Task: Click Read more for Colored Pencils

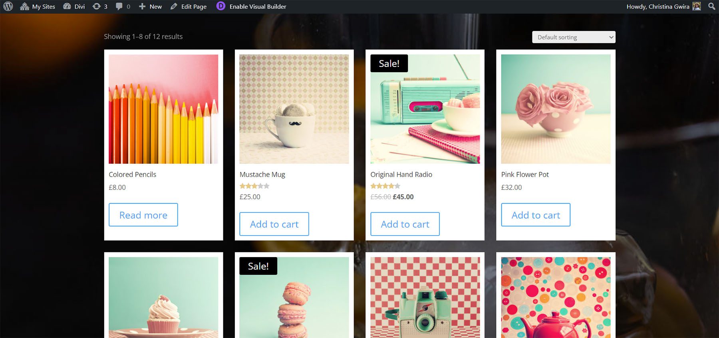Action: pos(143,215)
